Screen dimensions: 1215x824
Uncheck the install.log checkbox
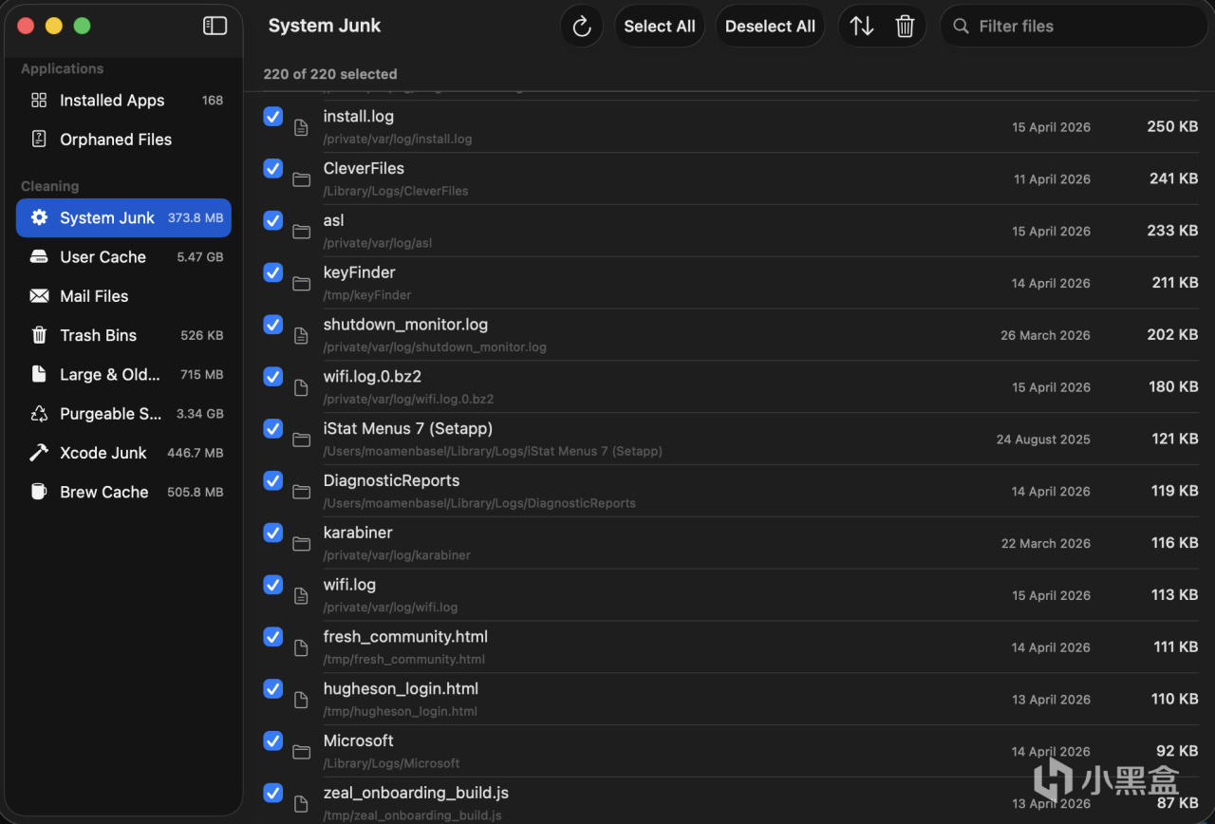(x=273, y=117)
